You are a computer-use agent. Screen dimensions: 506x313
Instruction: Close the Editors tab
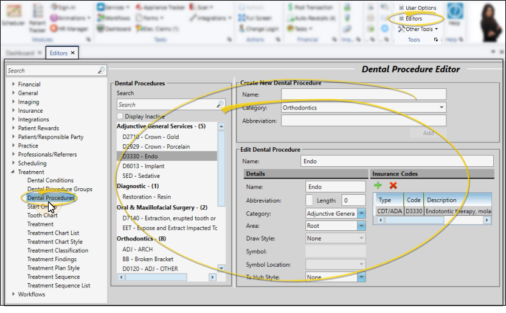(73, 53)
